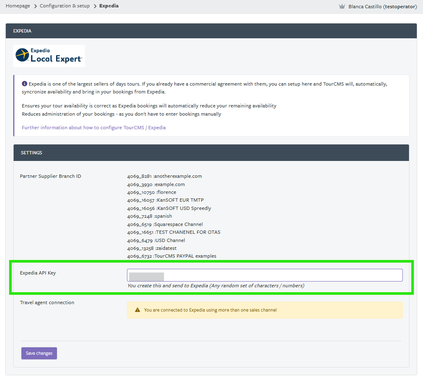Viewport: 423px width, 377px height.
Task: Select 4069_16056 :KanSOFT USD Spreedly row
Action: click(x=169, y=208)
